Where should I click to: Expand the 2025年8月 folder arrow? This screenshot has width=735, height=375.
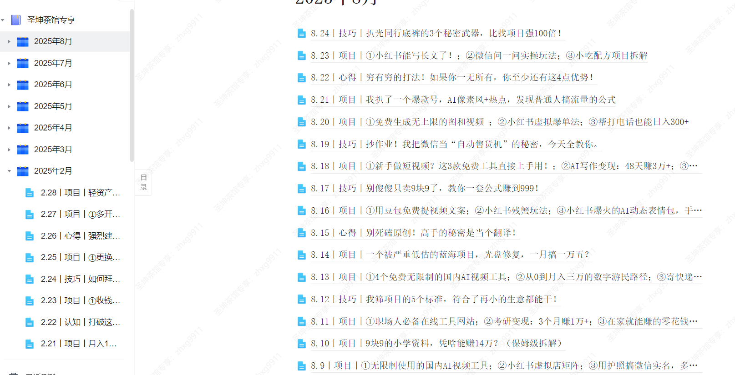click(9, 41)
